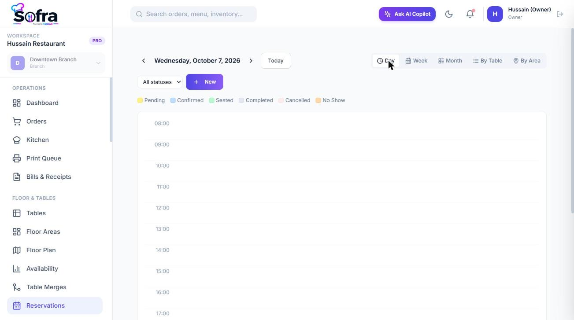This screenshot has height=320, width=574.
Task: Click the Availability chart icon
Action: (17, 269)
